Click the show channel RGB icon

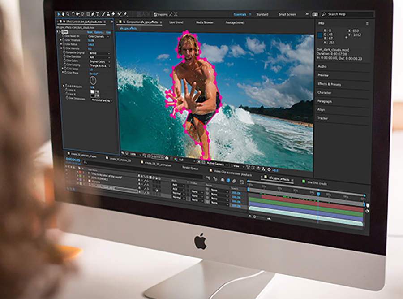point(176,159)
